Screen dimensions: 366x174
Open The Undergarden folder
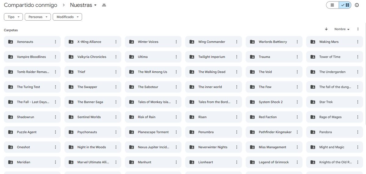(335, 72)
